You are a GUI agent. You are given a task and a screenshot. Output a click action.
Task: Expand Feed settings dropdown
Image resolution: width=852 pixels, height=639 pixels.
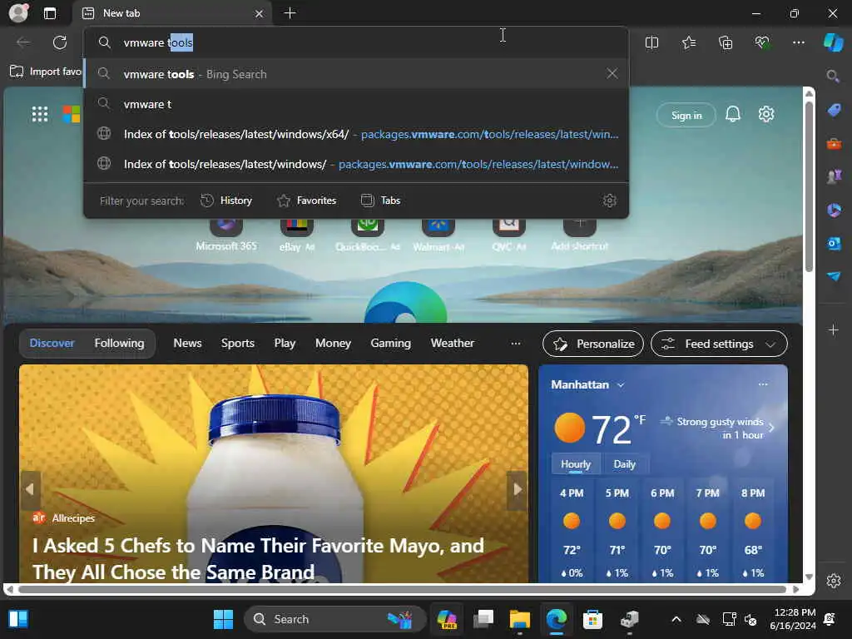coord(719,344)
